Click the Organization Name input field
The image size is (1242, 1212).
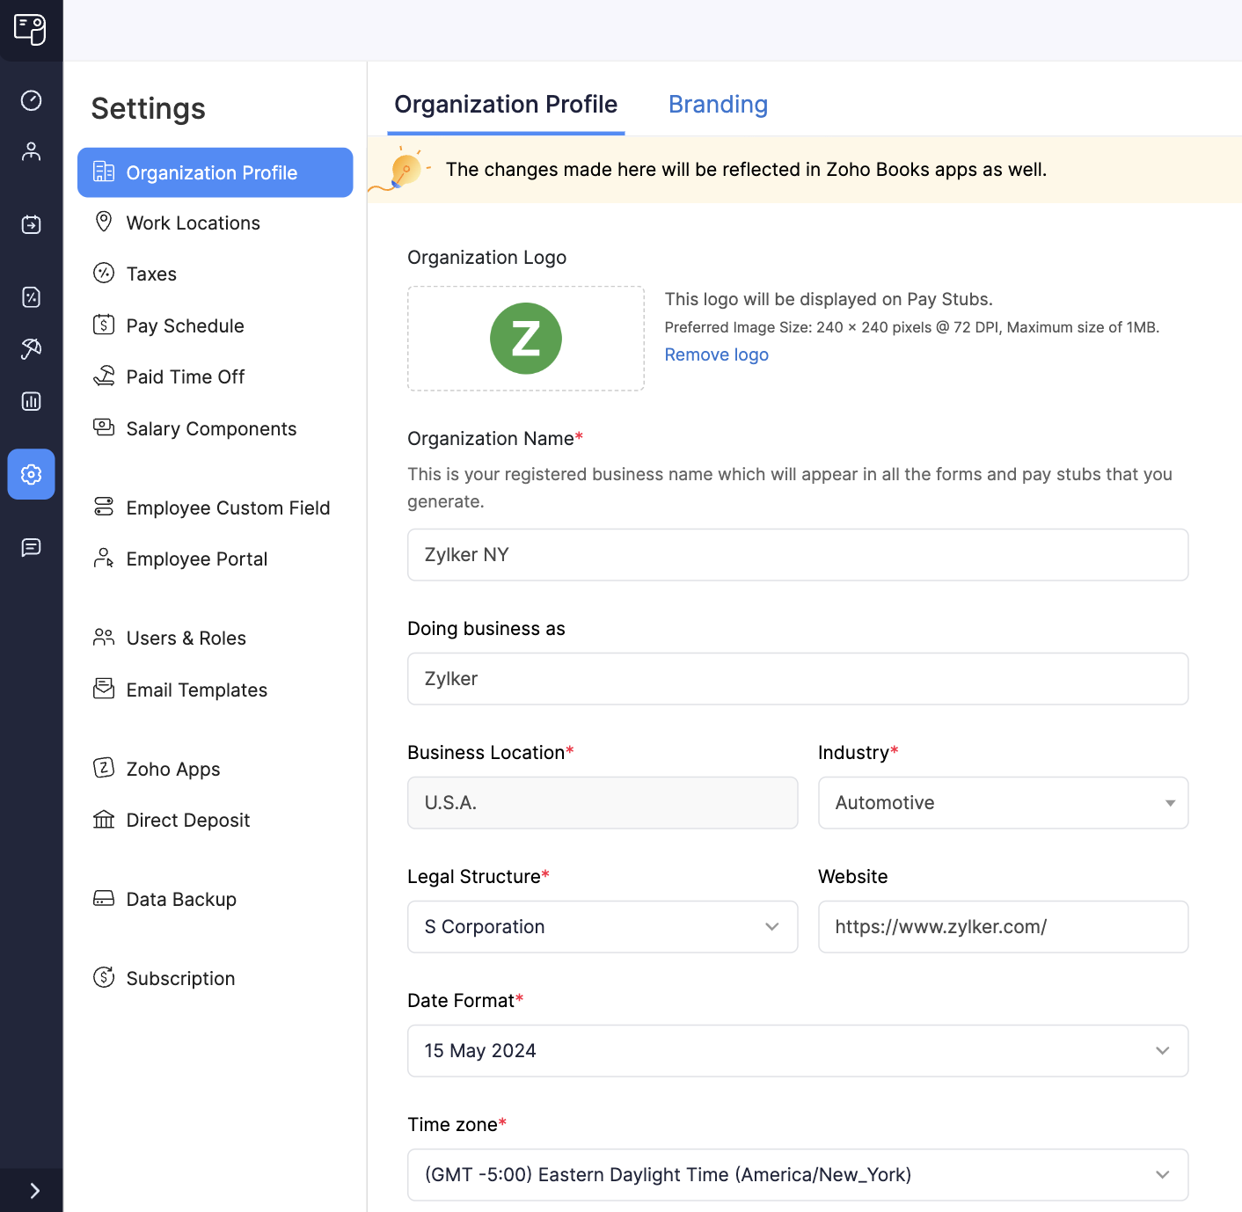point(797,555)
